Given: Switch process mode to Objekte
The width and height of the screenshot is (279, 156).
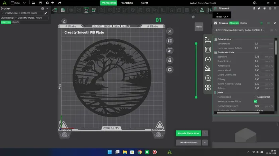Looking at the screenshot, I should coord(244,23).
